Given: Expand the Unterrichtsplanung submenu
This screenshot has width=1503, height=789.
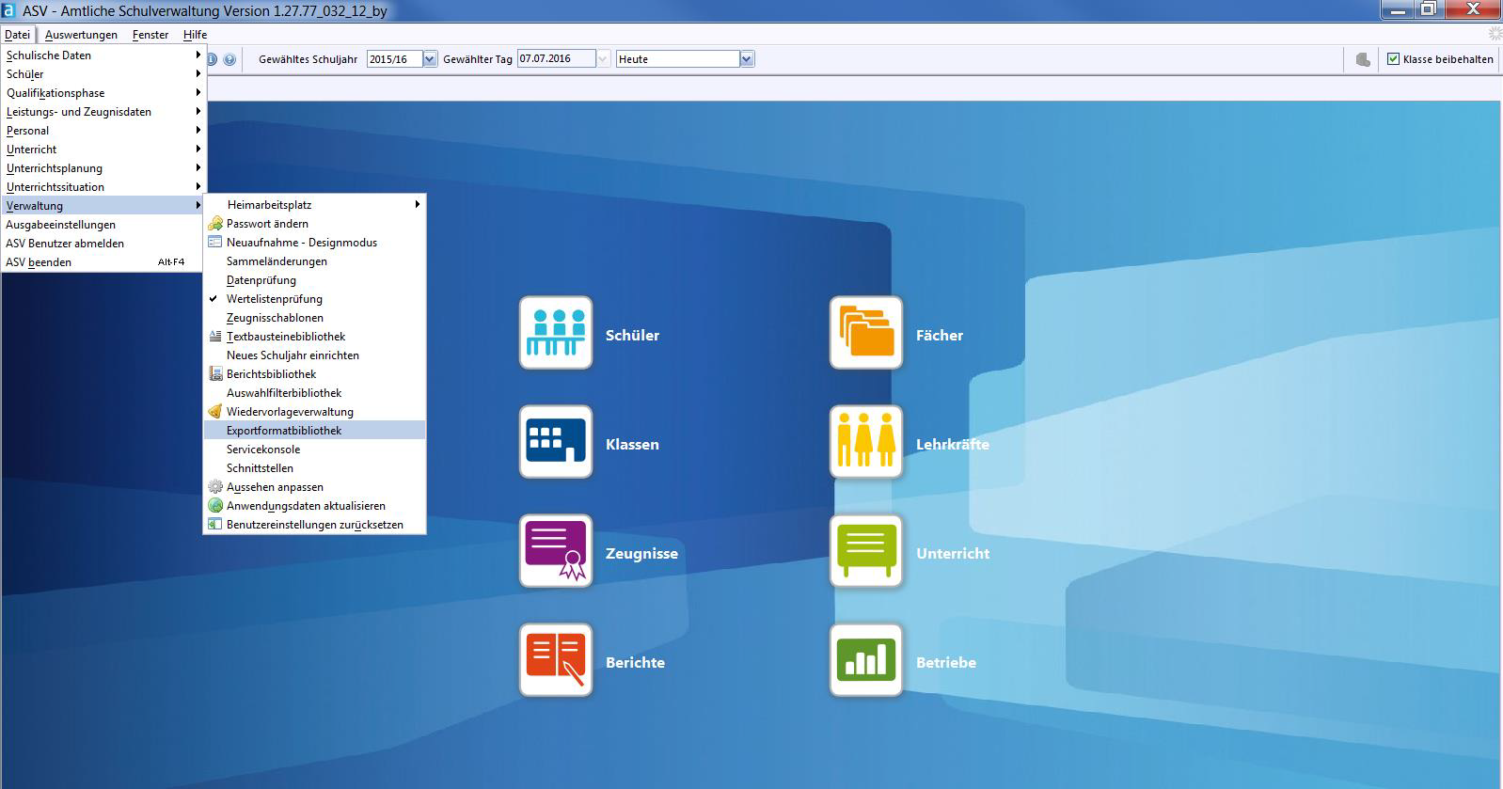Looking at the screenshot, I should (x=102, y=168).
